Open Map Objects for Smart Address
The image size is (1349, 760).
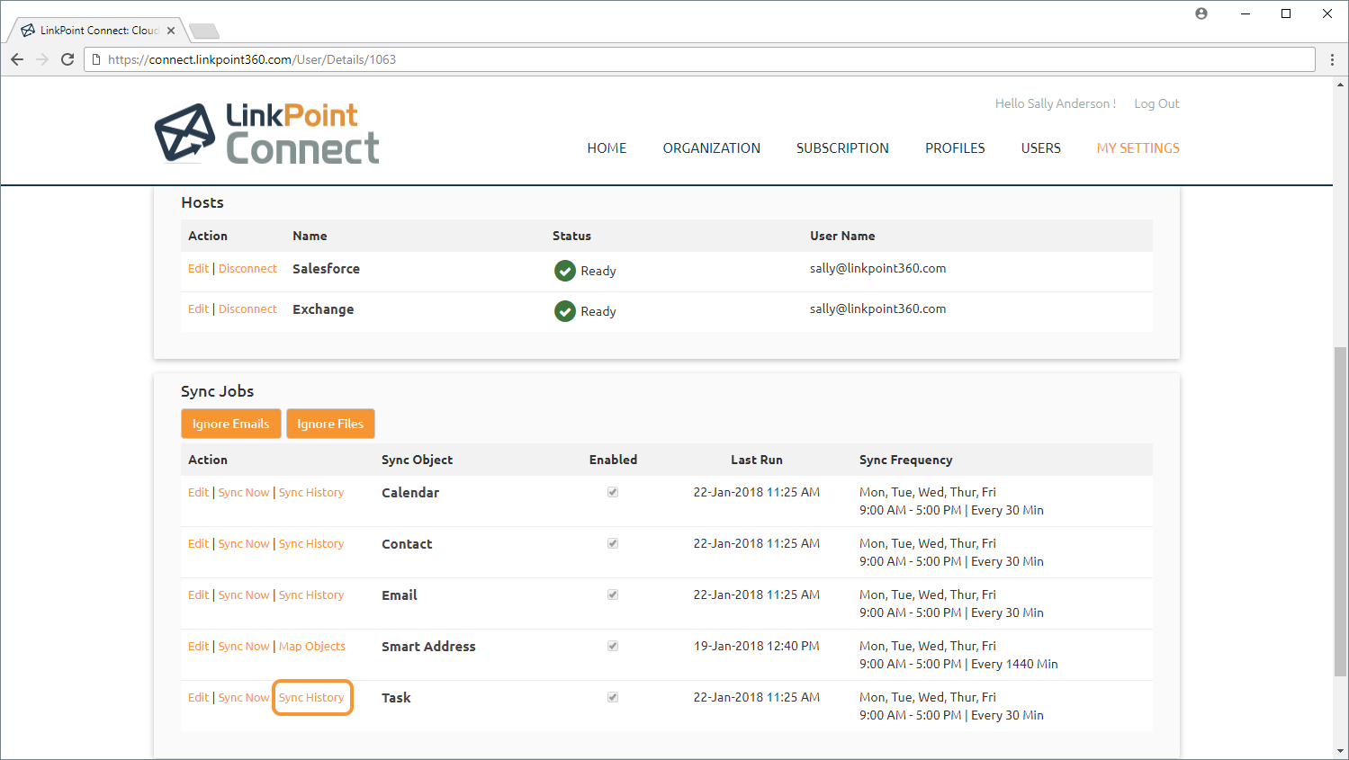(x=312, y=647)
